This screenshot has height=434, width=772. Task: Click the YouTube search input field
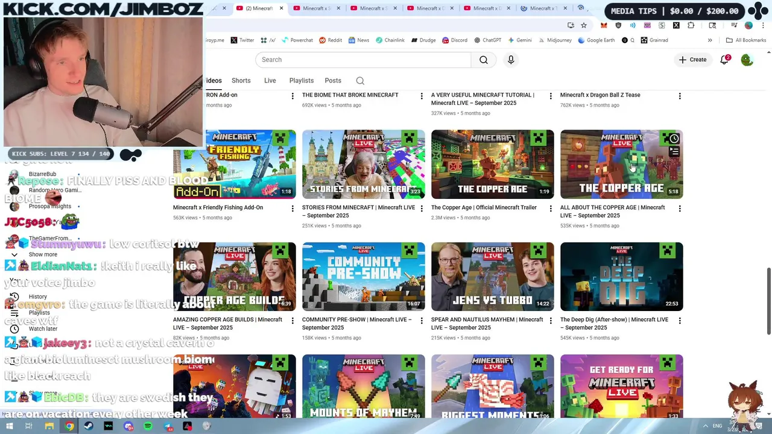click(x=363, y=60)
